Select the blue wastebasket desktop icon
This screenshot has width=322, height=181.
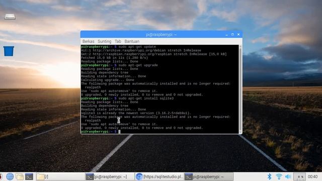click(x=9, y=51)
